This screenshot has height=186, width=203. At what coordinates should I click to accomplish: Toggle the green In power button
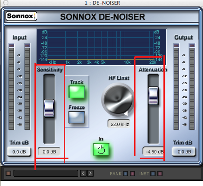[101, 150]
